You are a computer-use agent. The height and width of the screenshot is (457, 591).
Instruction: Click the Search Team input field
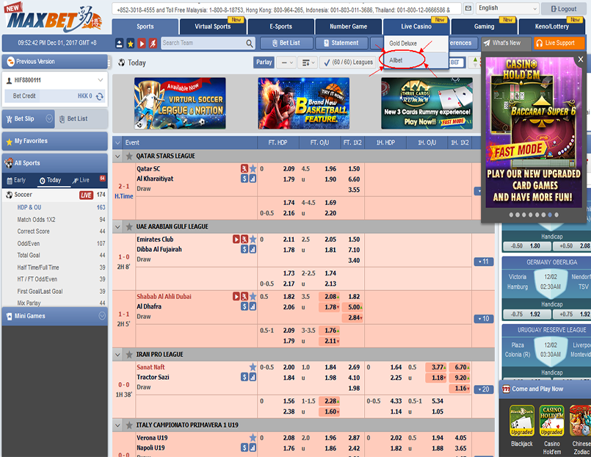coord(203,43)
